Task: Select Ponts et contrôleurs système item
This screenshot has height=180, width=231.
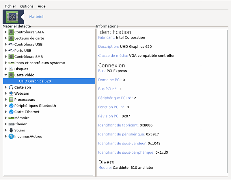Action: (40, 63)
